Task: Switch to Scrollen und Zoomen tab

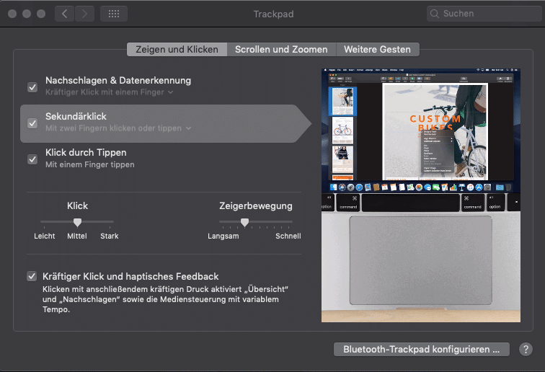Action: (281, 50)
